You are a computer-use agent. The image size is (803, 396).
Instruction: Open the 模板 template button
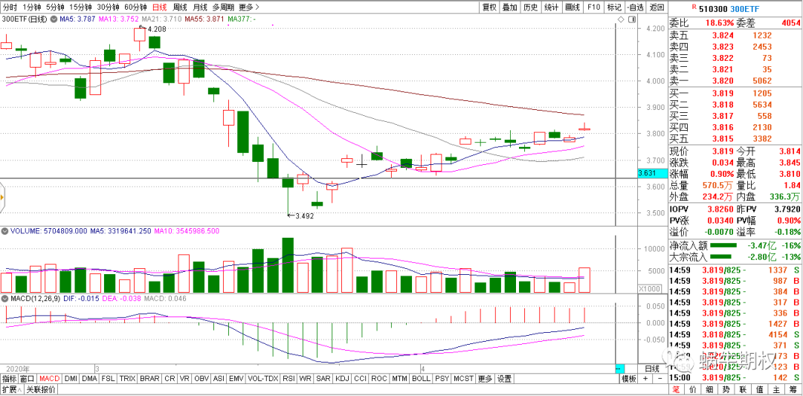629,379
